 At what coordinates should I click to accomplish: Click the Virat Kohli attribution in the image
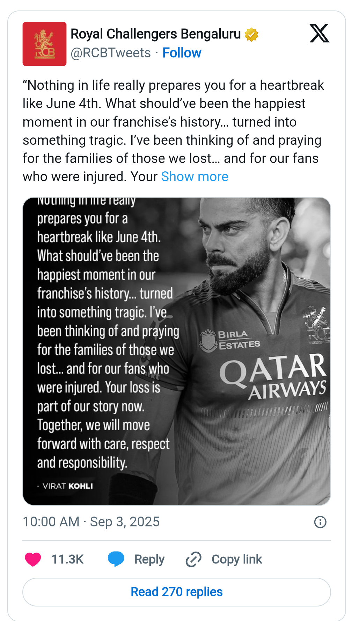[65, 486]
